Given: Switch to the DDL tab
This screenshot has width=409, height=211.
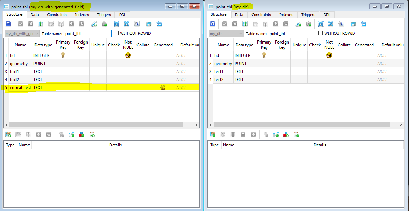Looking at the screenshot, I should (x=122, y=14).
